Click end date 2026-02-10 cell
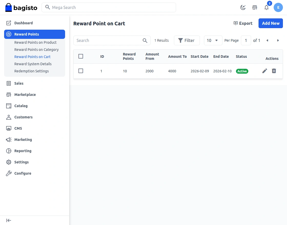Viewport: 287px width, 225px height. pos(222,71)
